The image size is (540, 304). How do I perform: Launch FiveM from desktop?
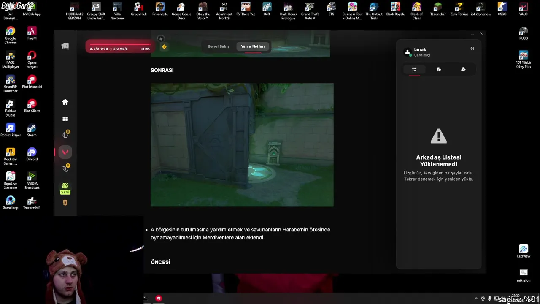[x=32, y=33]
